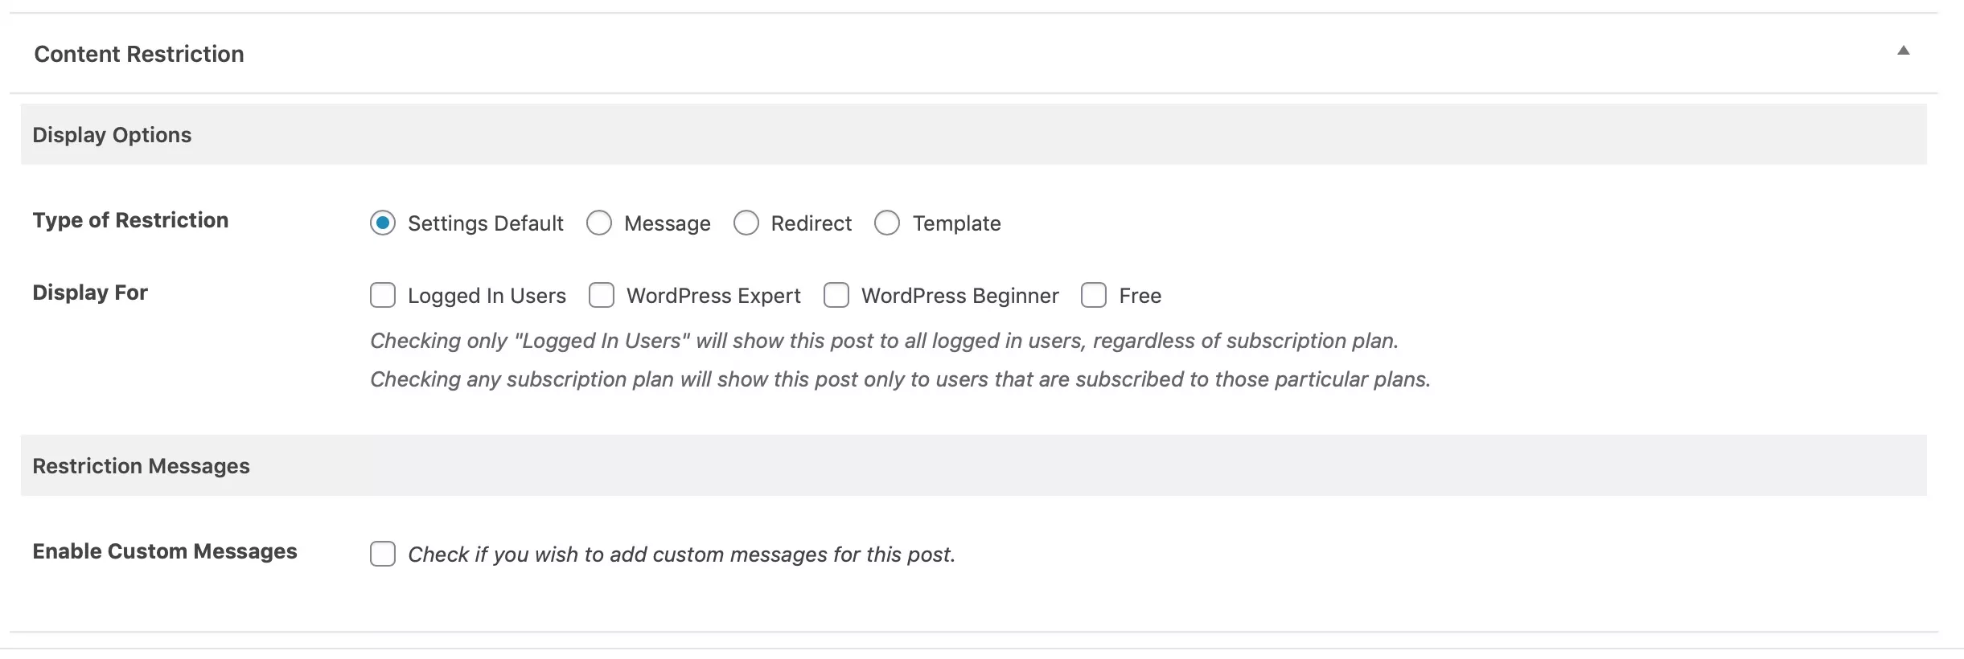Select the Redirect radio button
The height and width of the screenshot is (659, 1964).
[746, 223]
